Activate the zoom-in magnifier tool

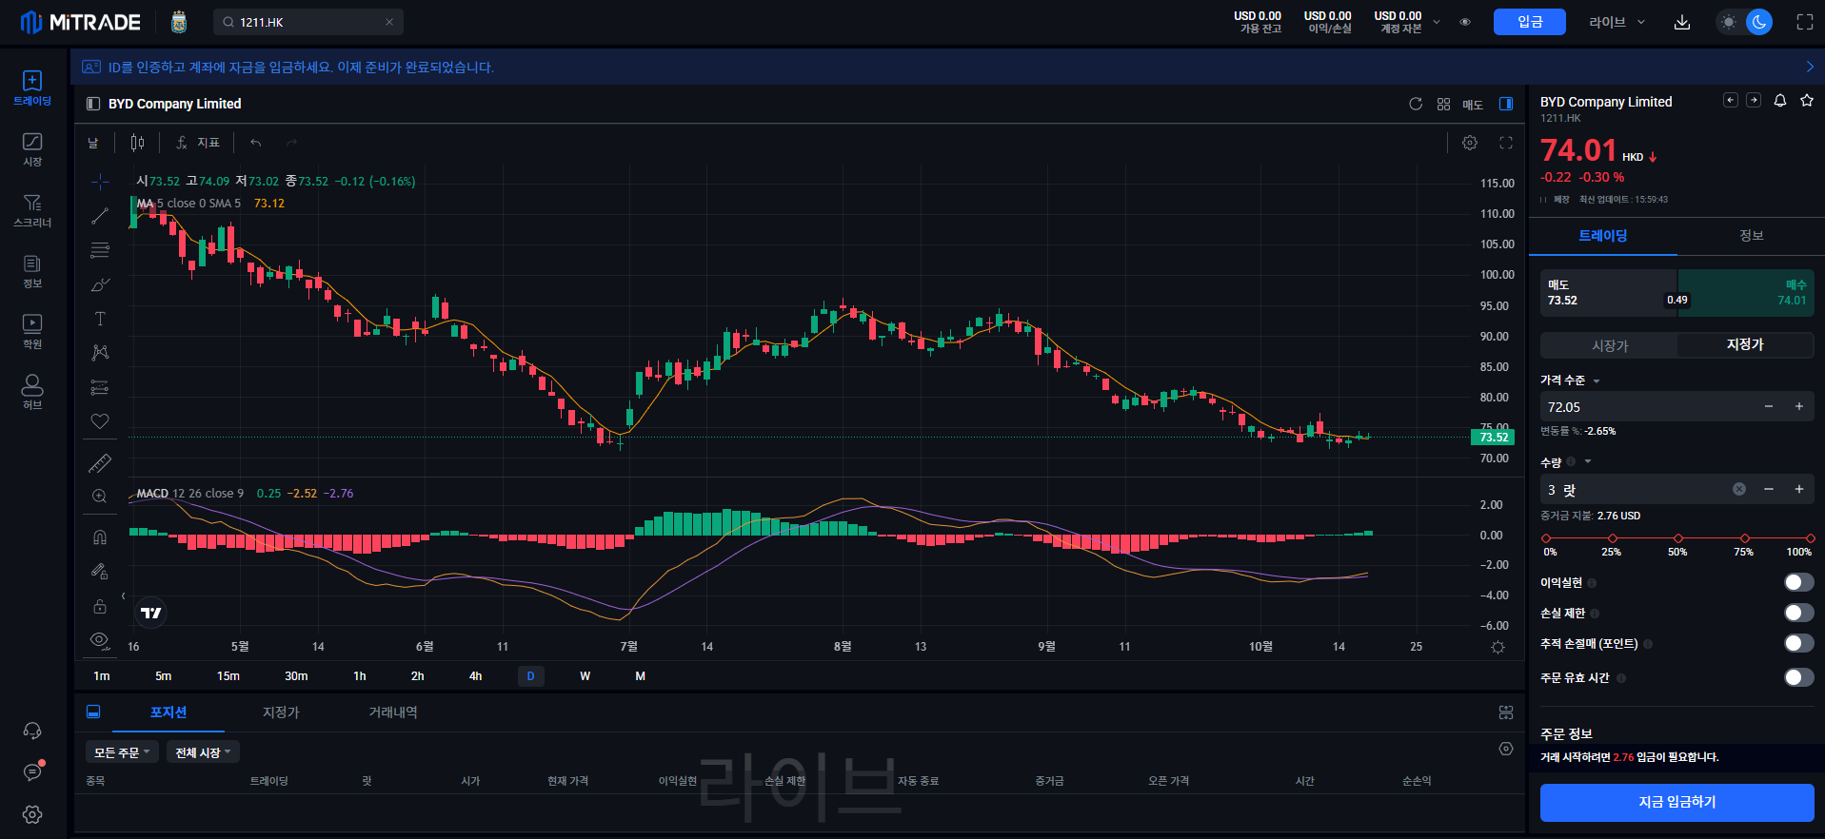point(100,497)
